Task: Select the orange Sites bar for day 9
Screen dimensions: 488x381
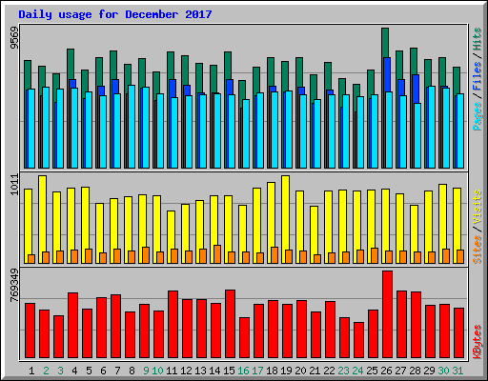Action: coord(146,255)
